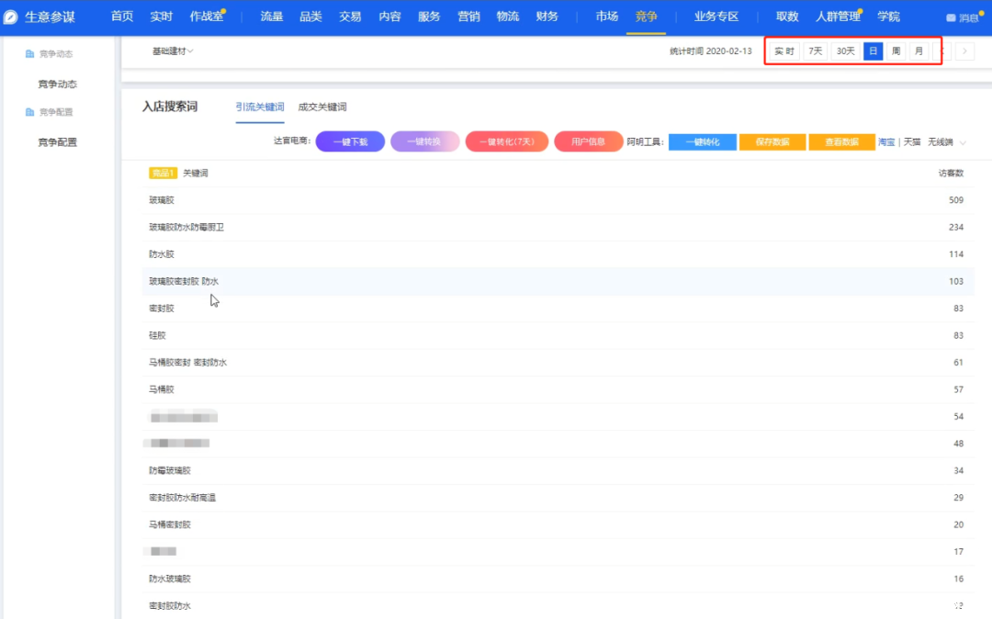Viewport: 992px width, 619px height.
Task: Open the 成交关键词 tab
Action: click(322, 107)
